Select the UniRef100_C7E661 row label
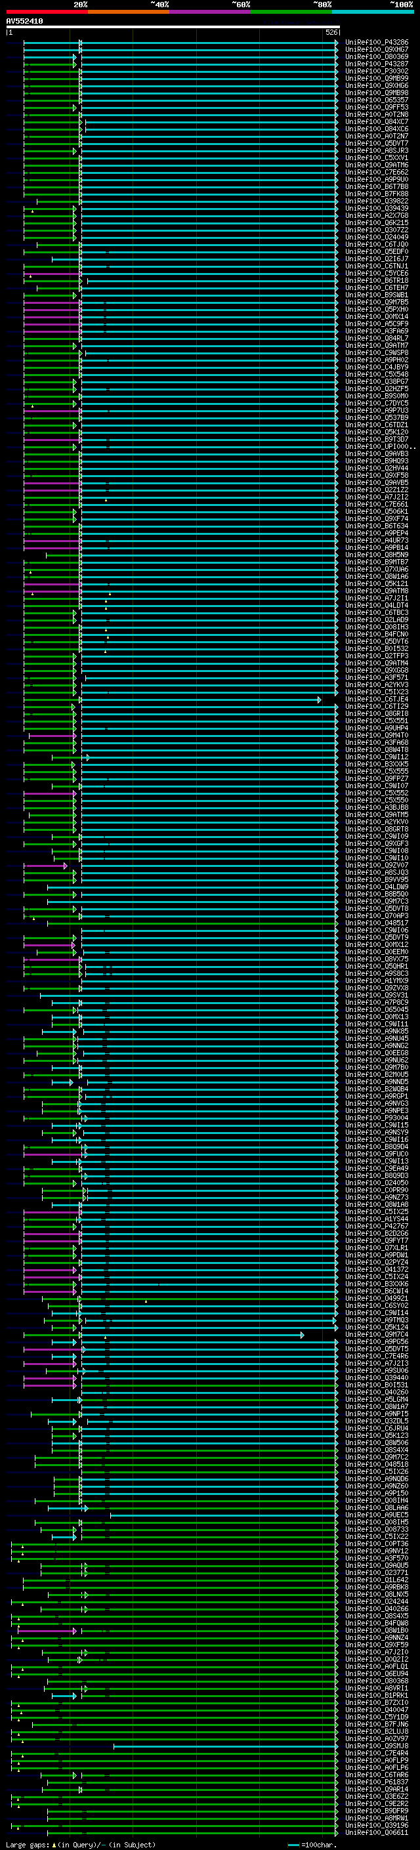The image size is (420, 1850). (x=377, y=505)
